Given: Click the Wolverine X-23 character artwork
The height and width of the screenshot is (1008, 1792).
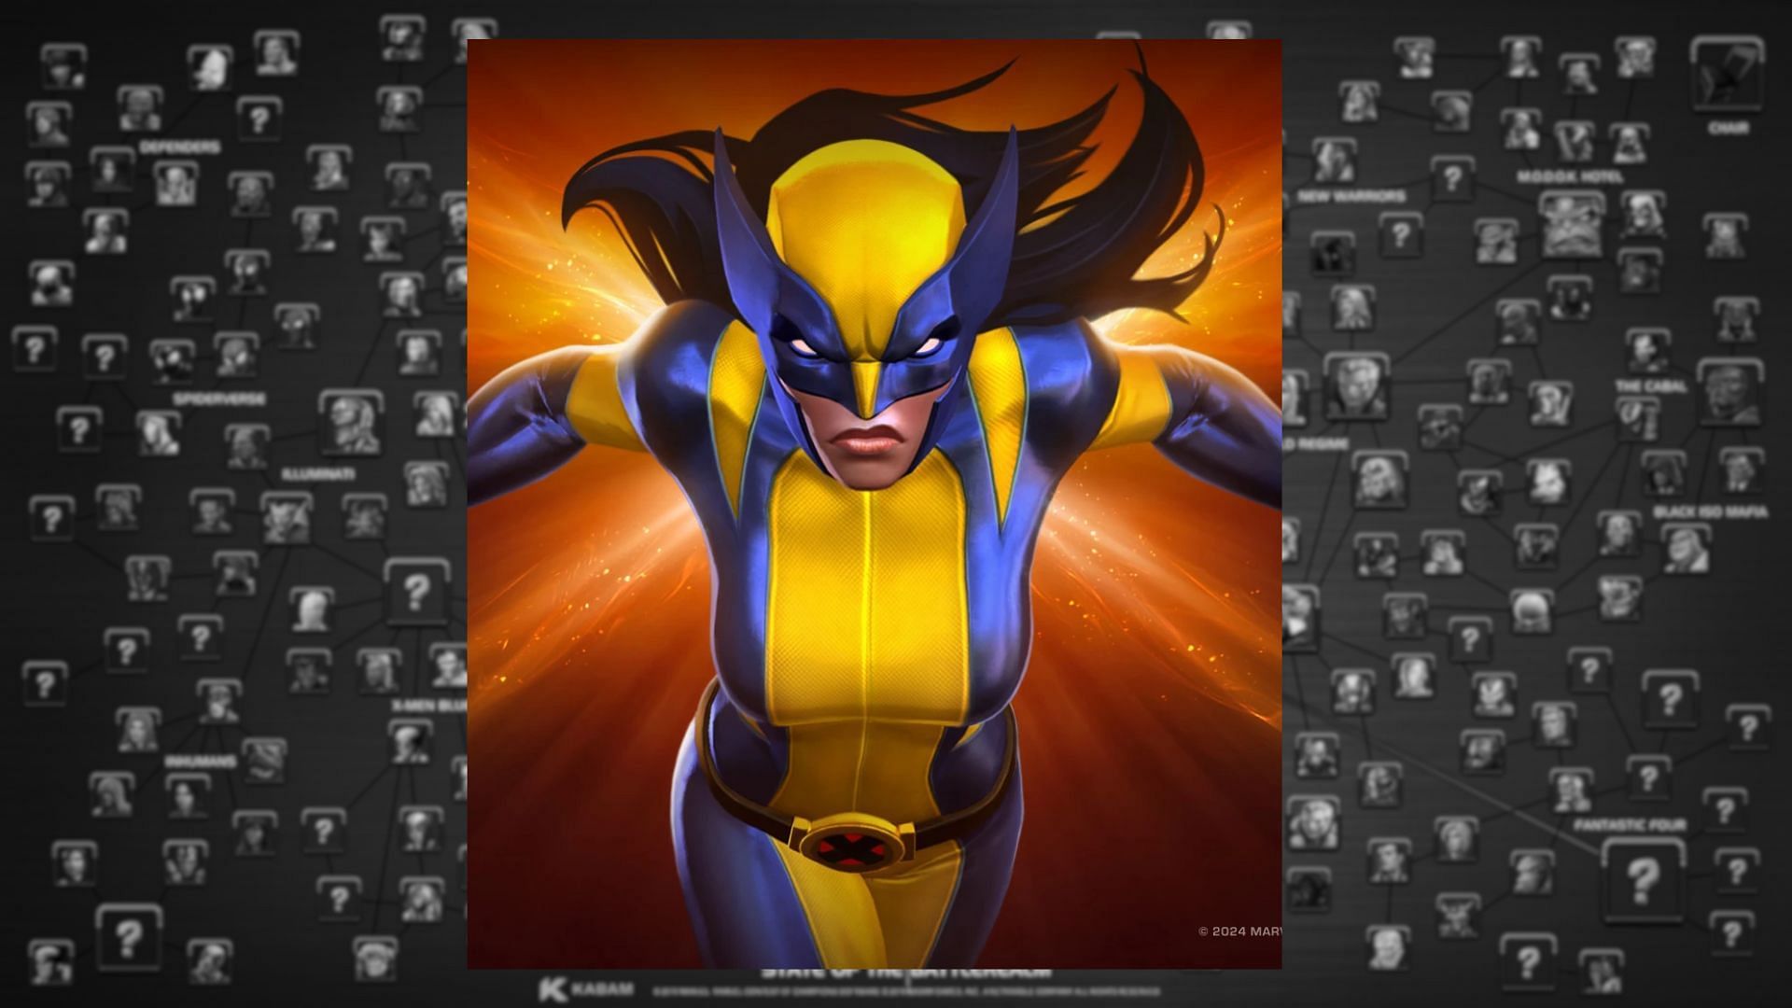Looking at the screenshot, I should [x=874, y=504].
